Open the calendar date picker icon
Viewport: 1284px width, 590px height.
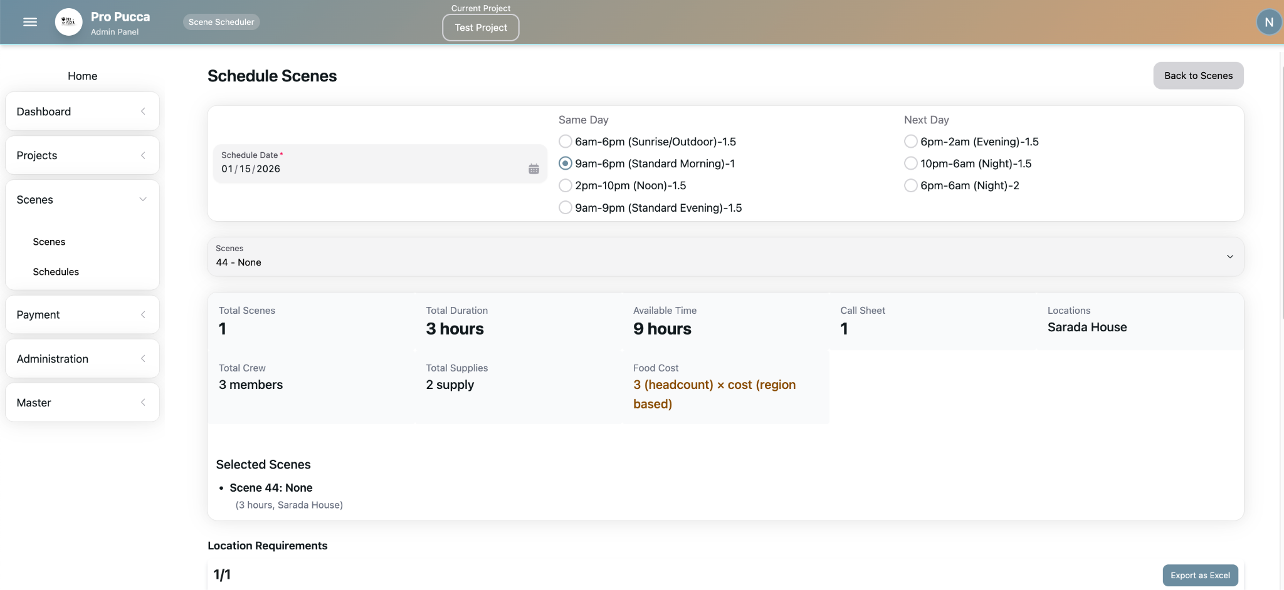coord(534,169)
